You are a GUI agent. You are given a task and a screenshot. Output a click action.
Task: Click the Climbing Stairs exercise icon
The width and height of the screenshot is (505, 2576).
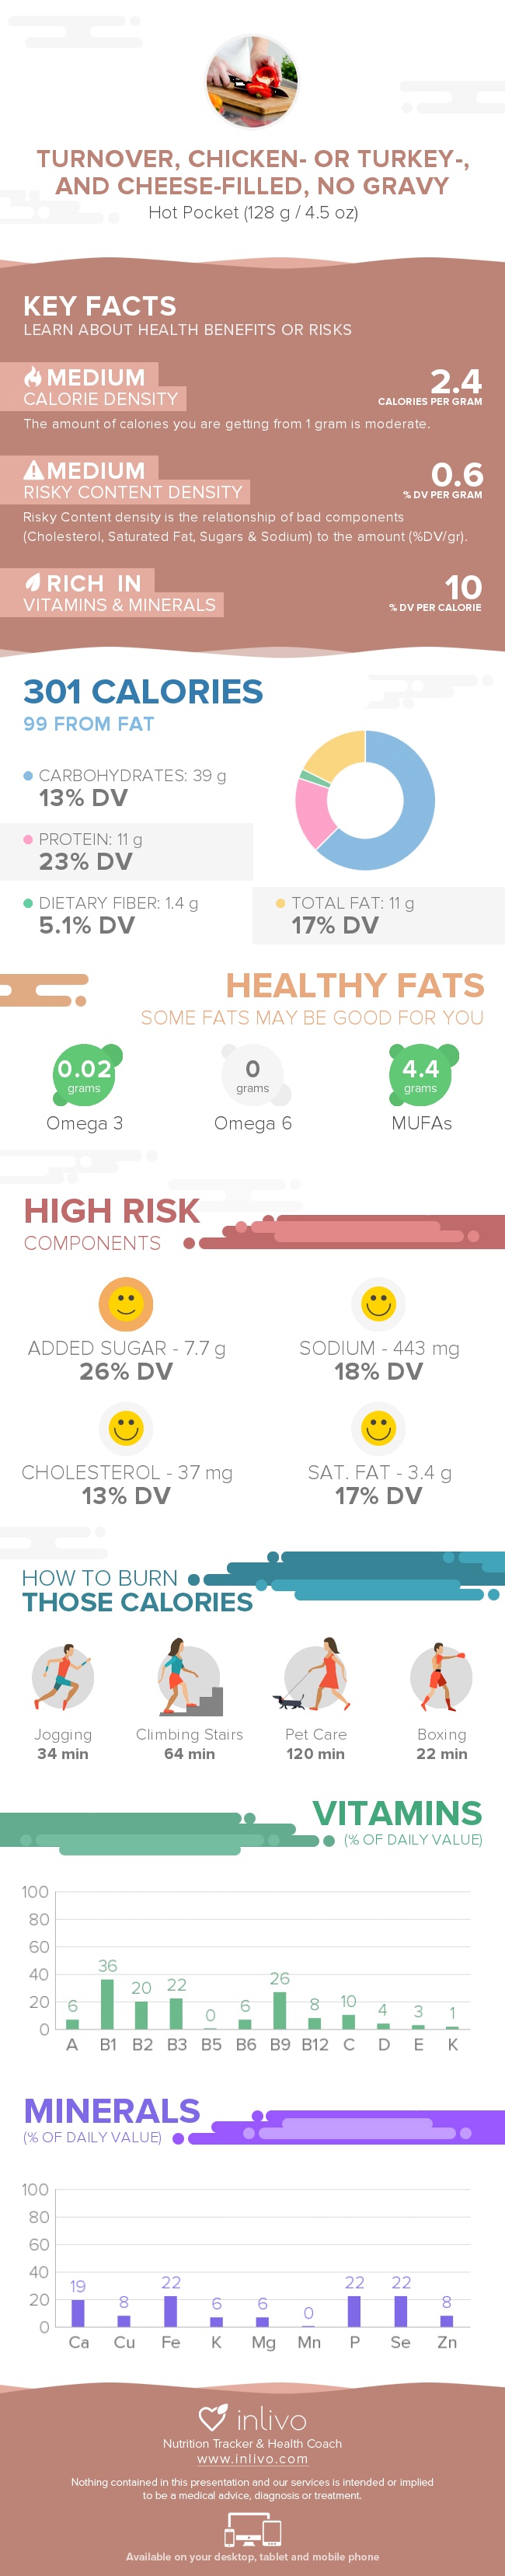[x=188, y=1677]
